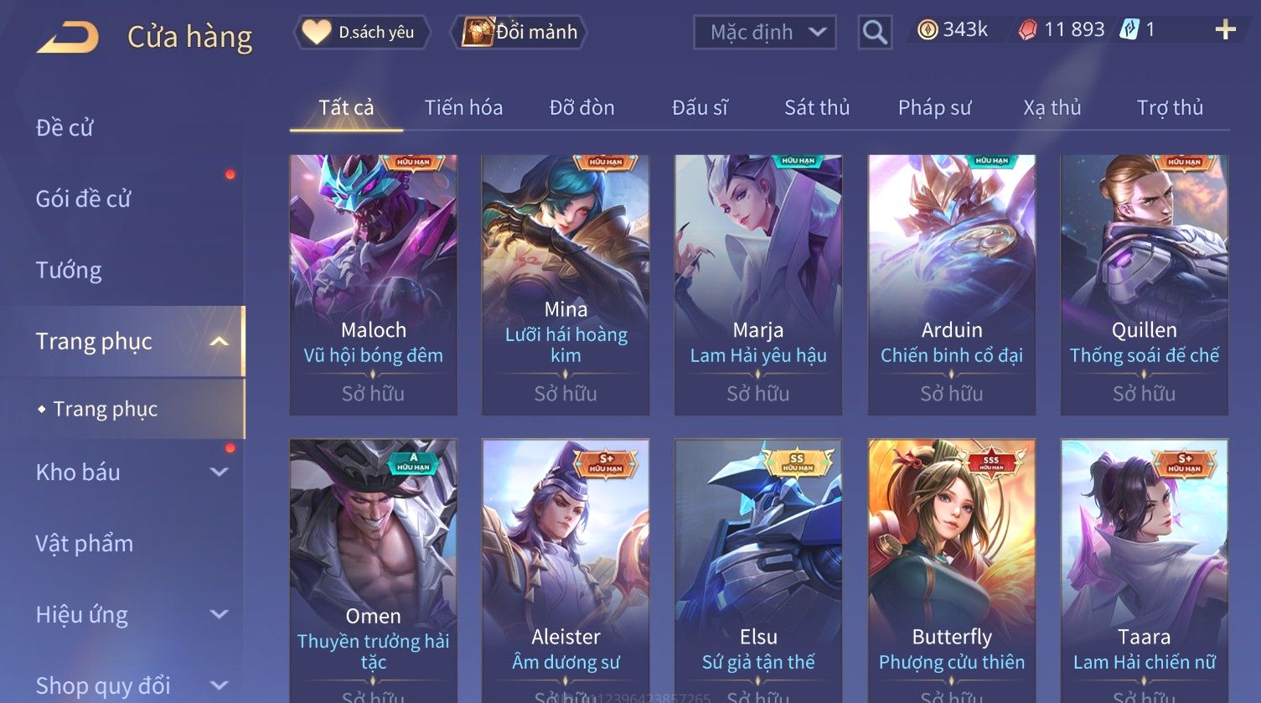This screenshot has height=703, width=1261.
Task: Expand the Hiệu ứng sidebar section
Action: point(219,614)
